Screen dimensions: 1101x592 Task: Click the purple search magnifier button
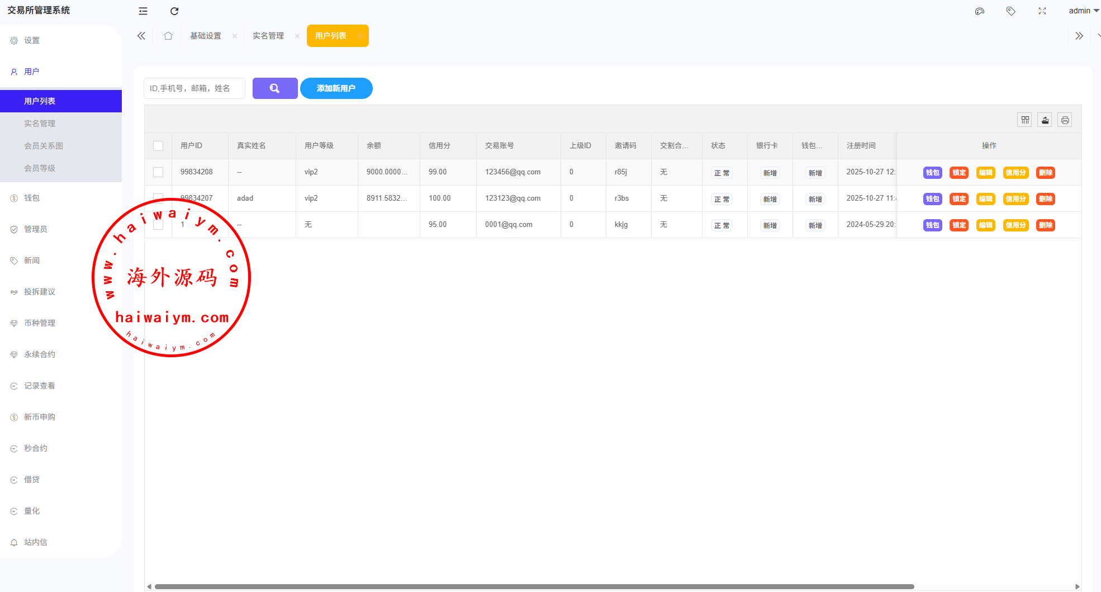(274, 88)
